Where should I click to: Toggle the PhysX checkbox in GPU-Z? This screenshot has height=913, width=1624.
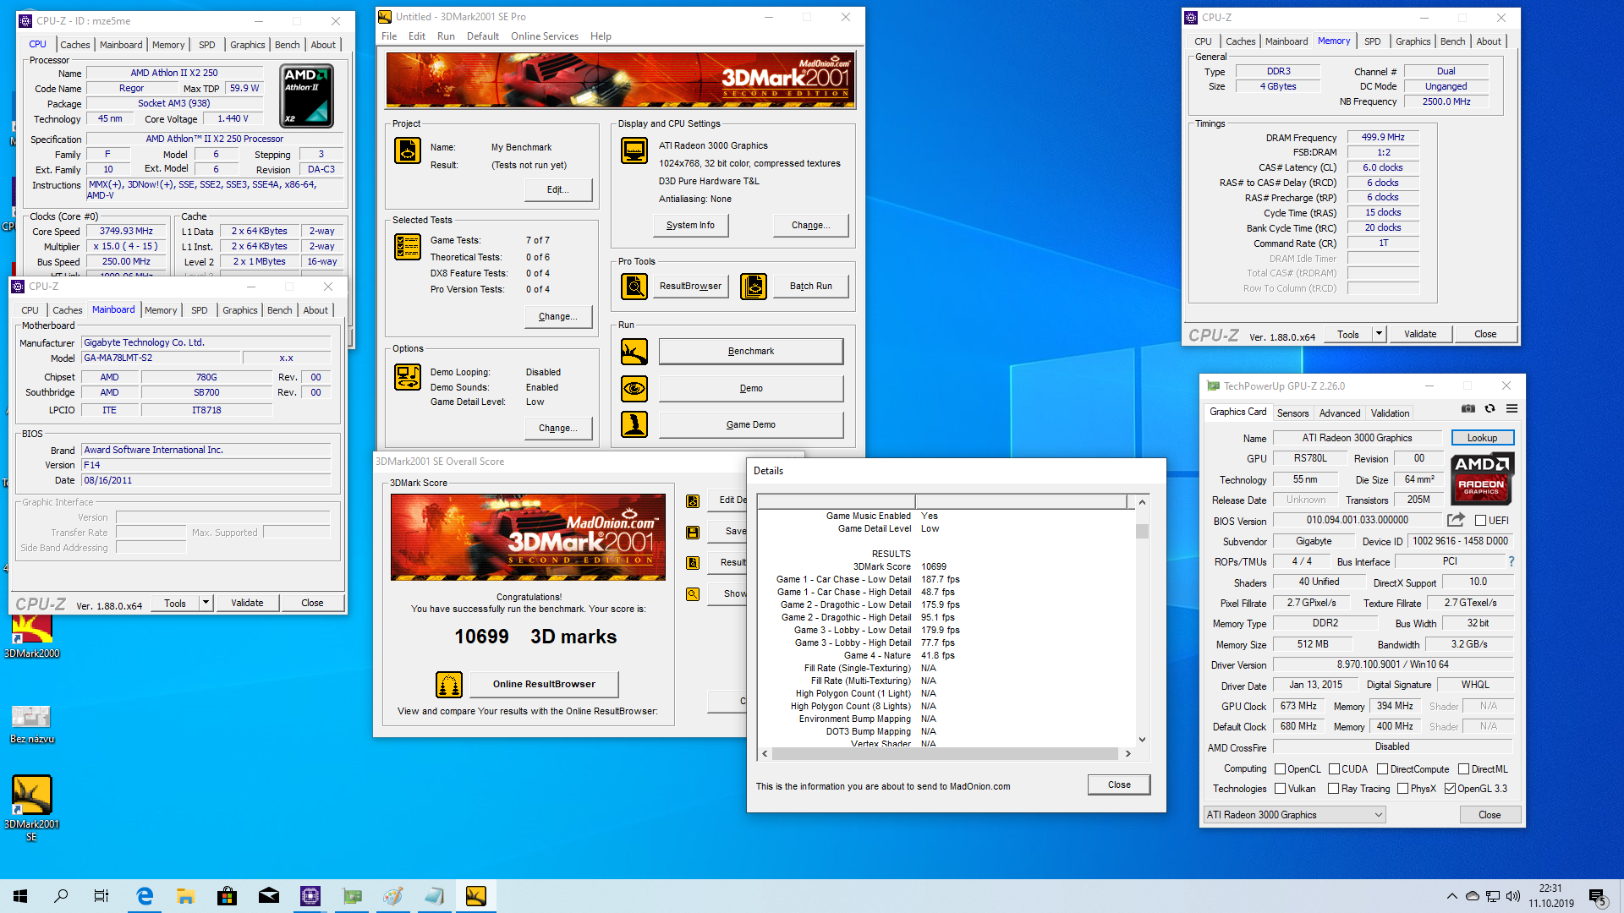point(1402,789)
